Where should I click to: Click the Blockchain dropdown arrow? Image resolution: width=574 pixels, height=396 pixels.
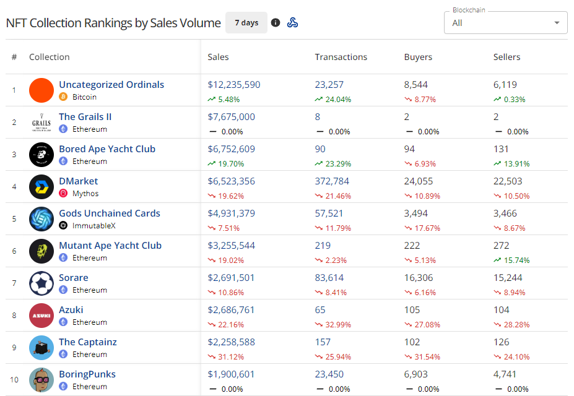(557, 23)
